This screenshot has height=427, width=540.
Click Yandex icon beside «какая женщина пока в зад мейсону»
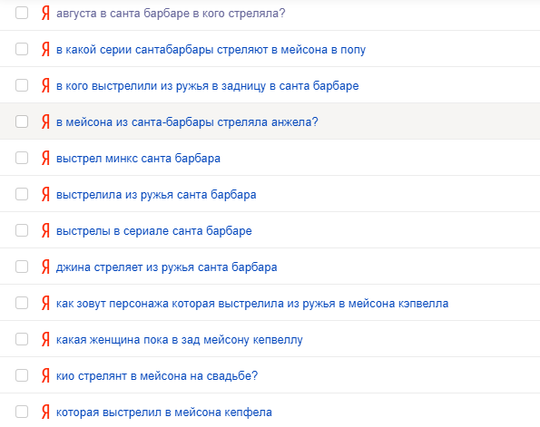tap(45, 340)
